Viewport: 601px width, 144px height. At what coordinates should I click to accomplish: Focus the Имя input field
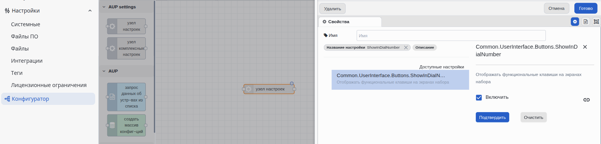point(451,35)
